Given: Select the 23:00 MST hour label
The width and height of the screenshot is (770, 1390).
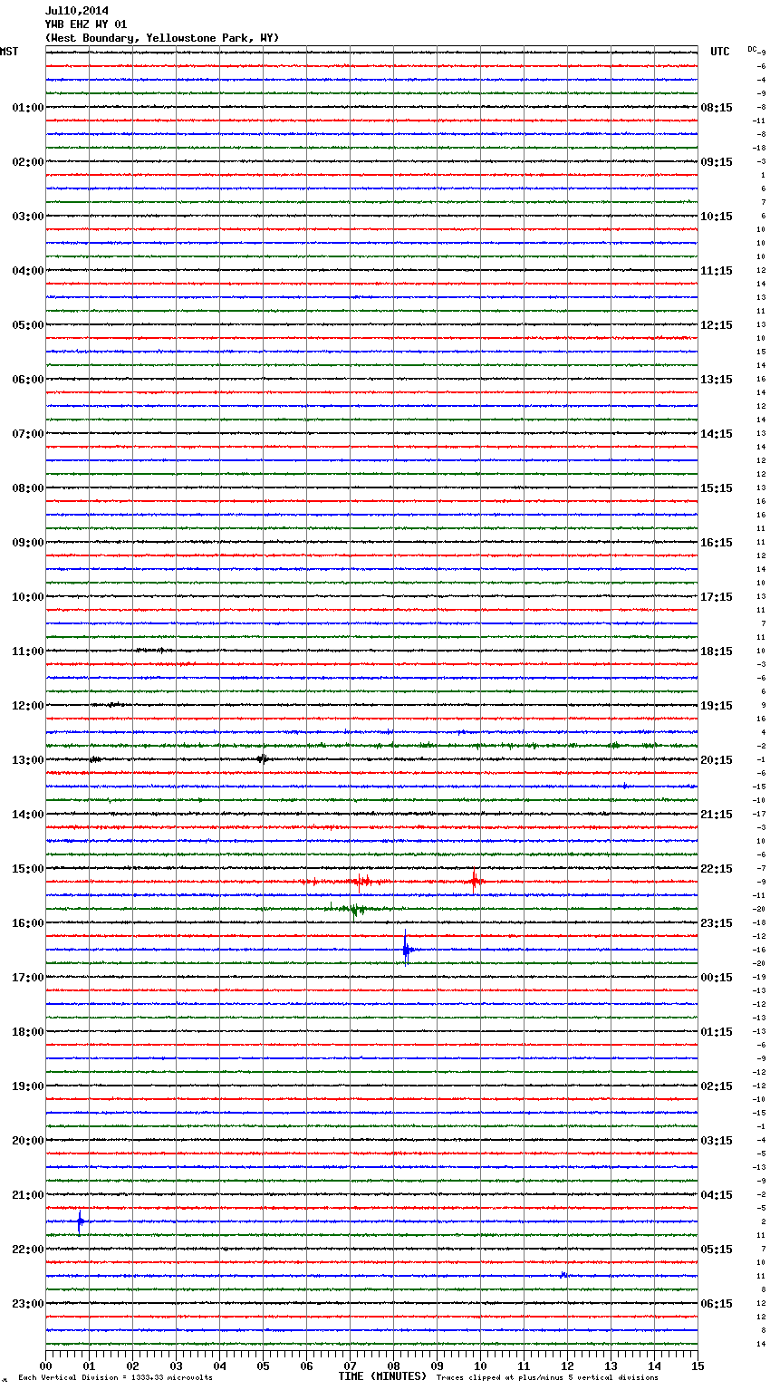Looking at the screenshot, I should 27,1304.
